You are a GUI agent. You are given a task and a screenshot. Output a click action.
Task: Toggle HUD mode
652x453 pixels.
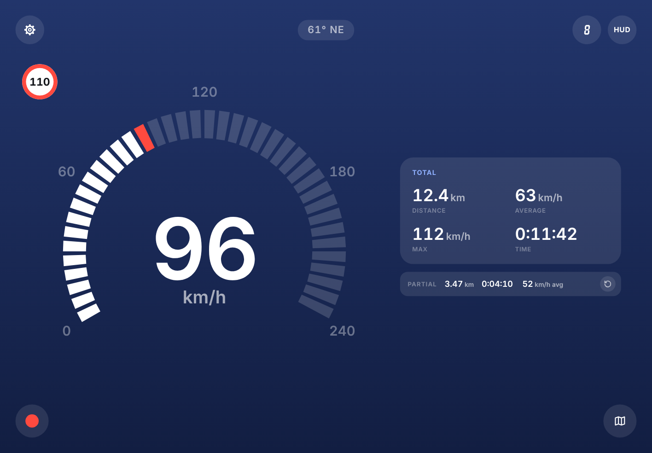point(622,30)
